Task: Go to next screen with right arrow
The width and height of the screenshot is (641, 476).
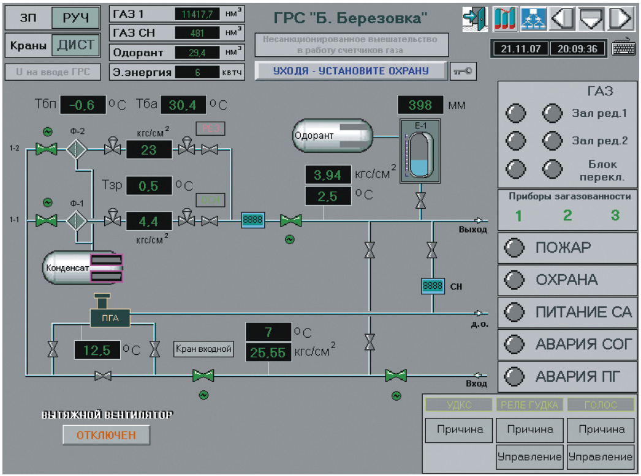Action: 621,18
